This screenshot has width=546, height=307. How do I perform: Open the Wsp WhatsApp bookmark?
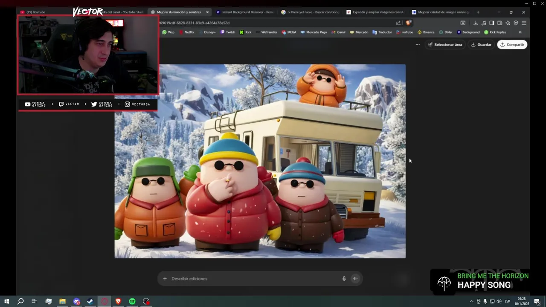168,32
